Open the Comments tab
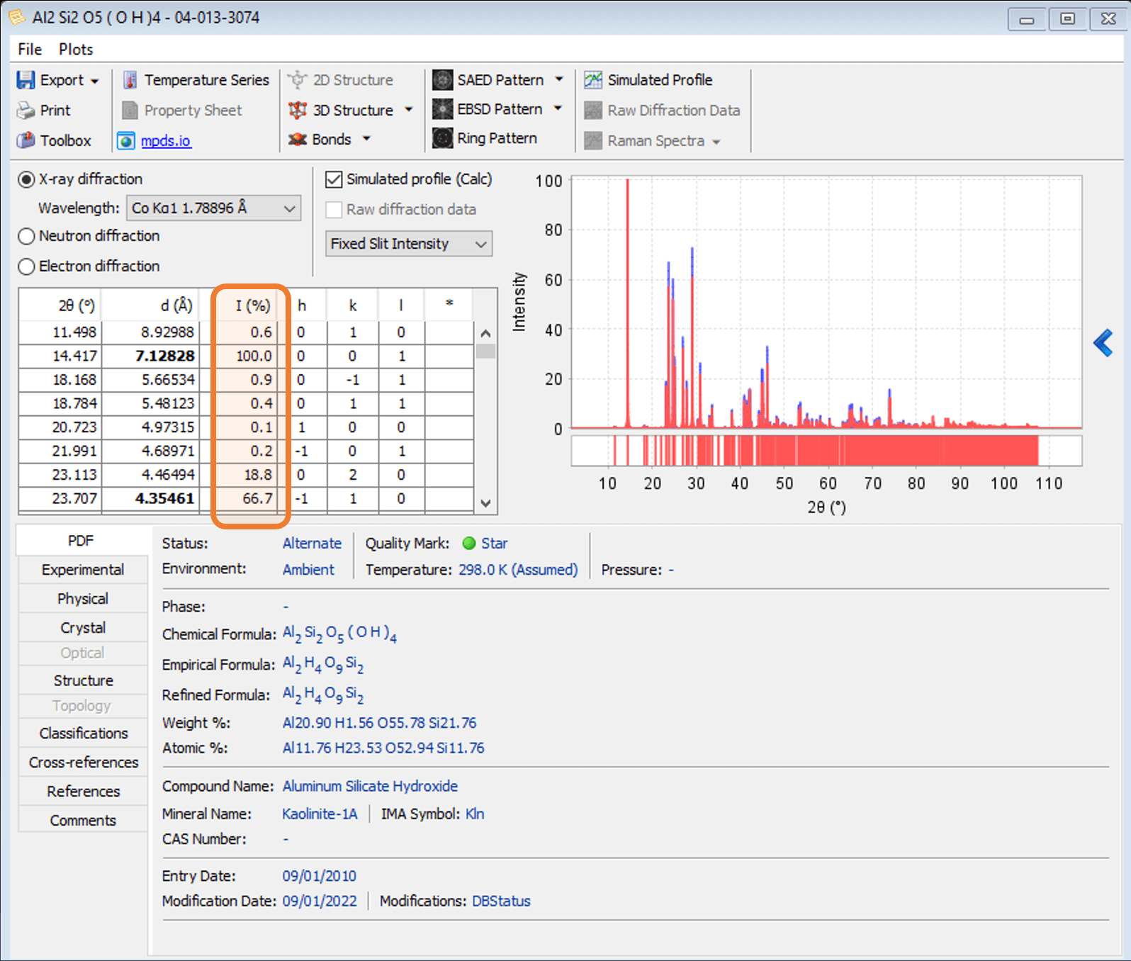 tap(83, 821)
